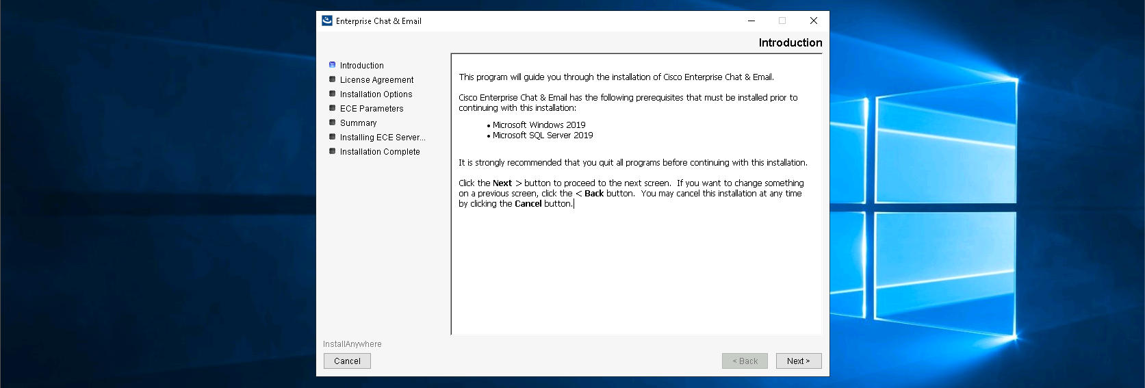Click the Installing ECE Server bullet icon

333,137
